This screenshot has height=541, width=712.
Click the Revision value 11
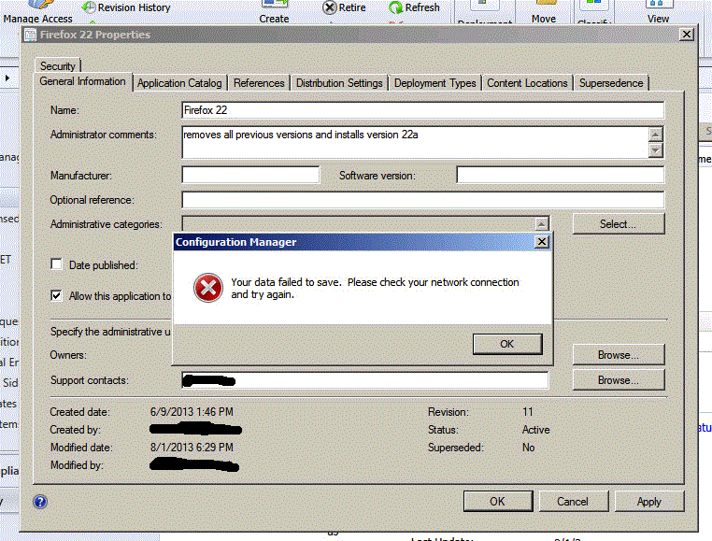[x=528, y=412]
